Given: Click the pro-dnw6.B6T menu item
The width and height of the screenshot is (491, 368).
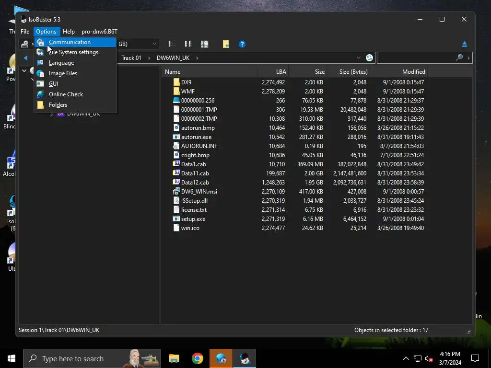Looking at the screenshot, I should coord(99,32).
